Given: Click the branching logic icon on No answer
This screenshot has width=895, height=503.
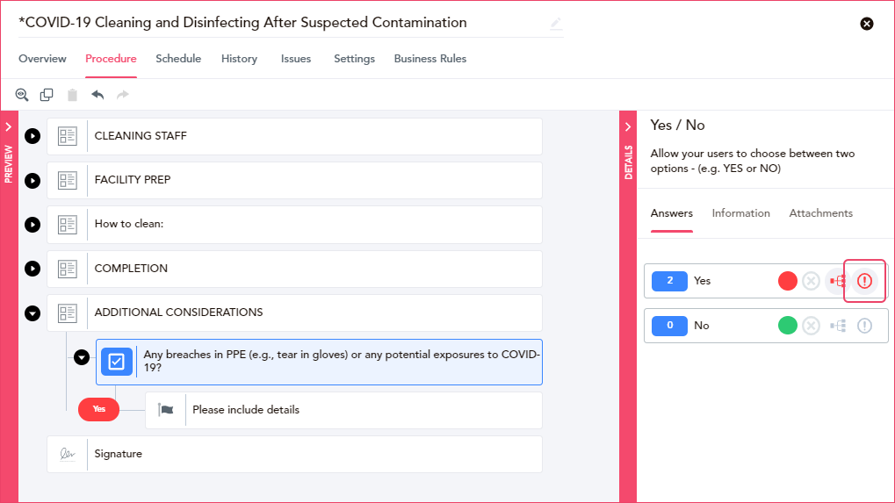Looking at the screenshot, I should (x=838, y=326).
